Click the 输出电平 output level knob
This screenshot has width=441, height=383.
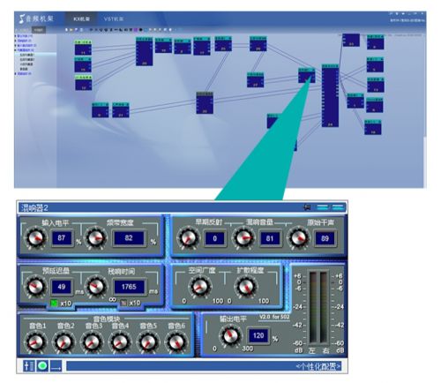coord(230,335)
